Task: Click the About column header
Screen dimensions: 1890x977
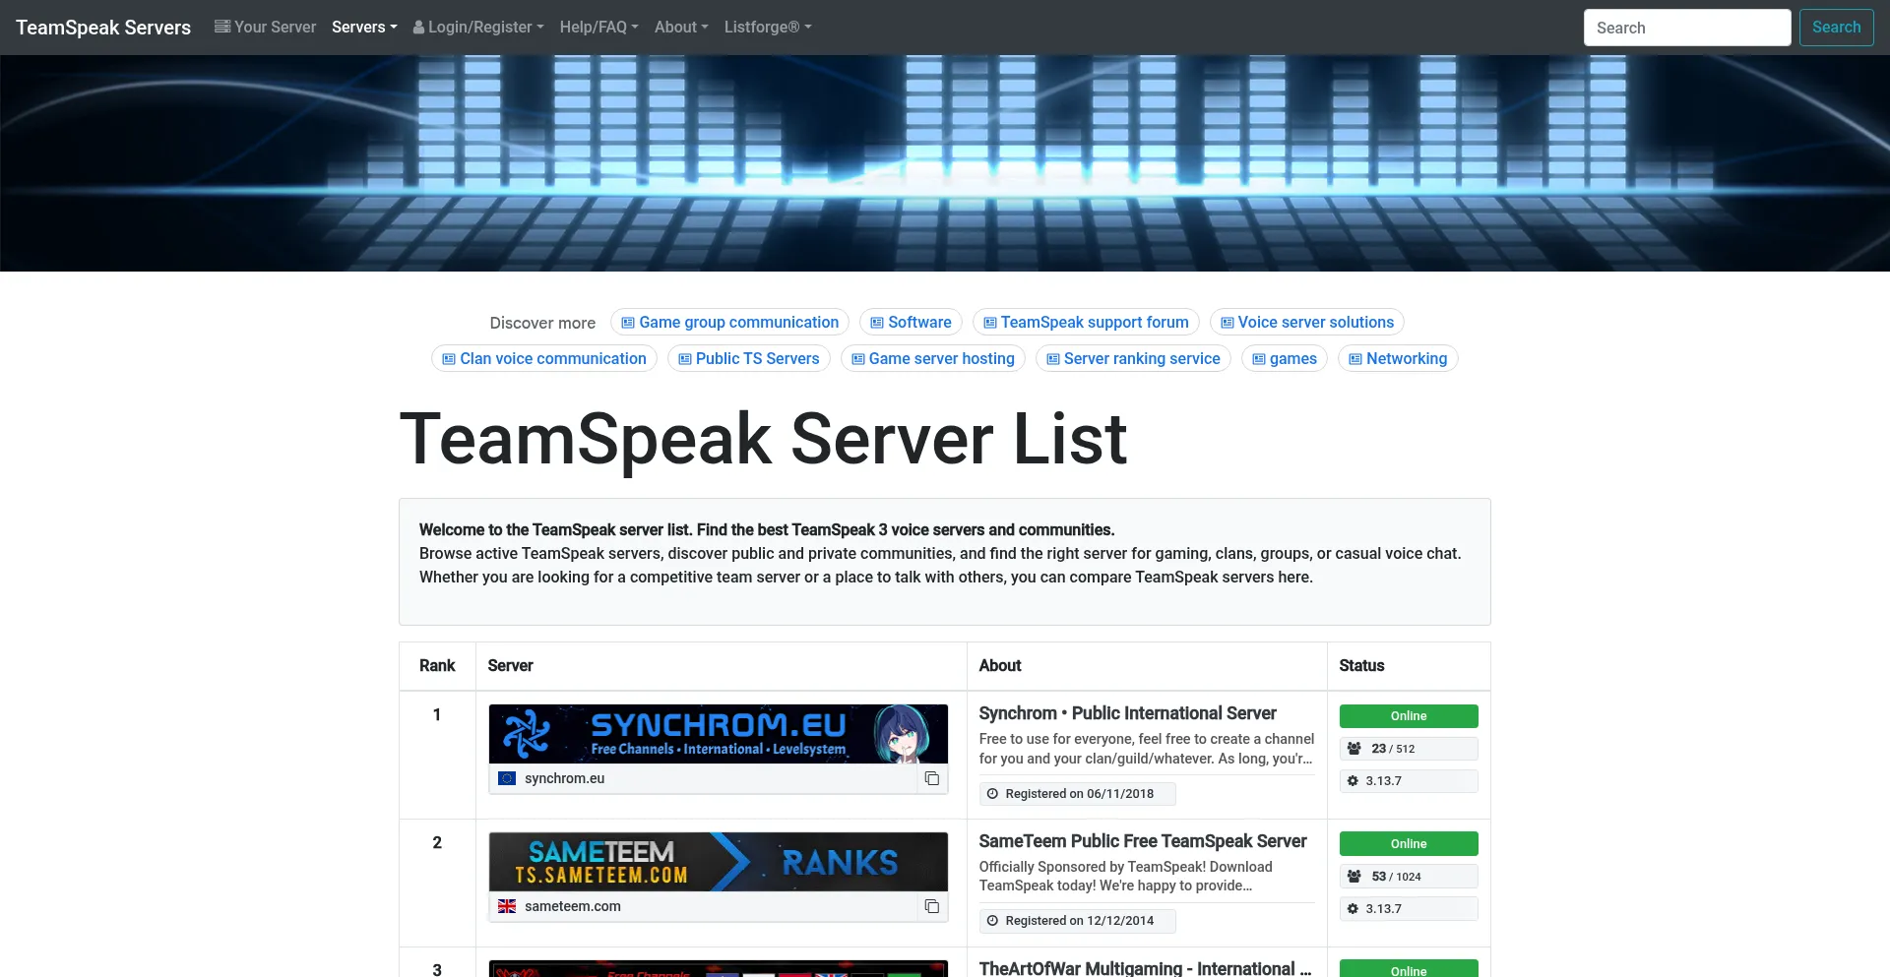Action: click(x=1000, y=666)
